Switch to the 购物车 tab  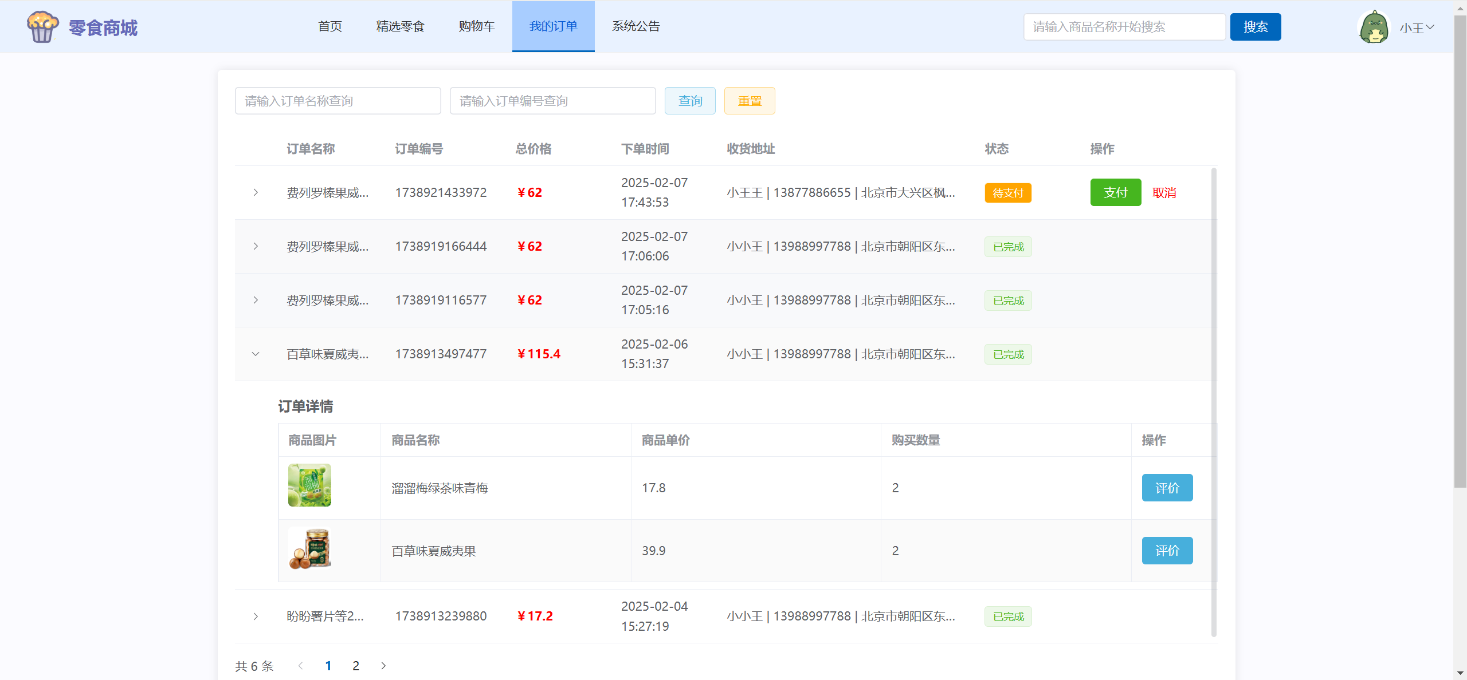point(476,26)
